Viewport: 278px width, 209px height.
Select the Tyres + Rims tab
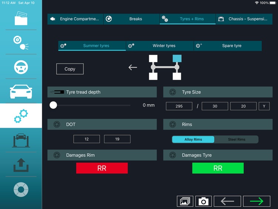(188, 19)
